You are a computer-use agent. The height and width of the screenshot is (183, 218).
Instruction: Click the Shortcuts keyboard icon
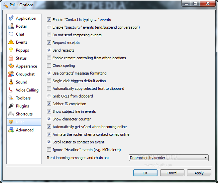(x=11, y=114)
